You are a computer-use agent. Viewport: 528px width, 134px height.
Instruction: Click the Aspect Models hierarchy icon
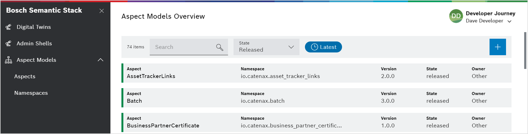(x=9, y=60)
